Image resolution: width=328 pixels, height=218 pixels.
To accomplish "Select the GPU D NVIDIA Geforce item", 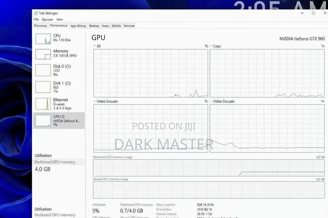I will coord(59,121).
